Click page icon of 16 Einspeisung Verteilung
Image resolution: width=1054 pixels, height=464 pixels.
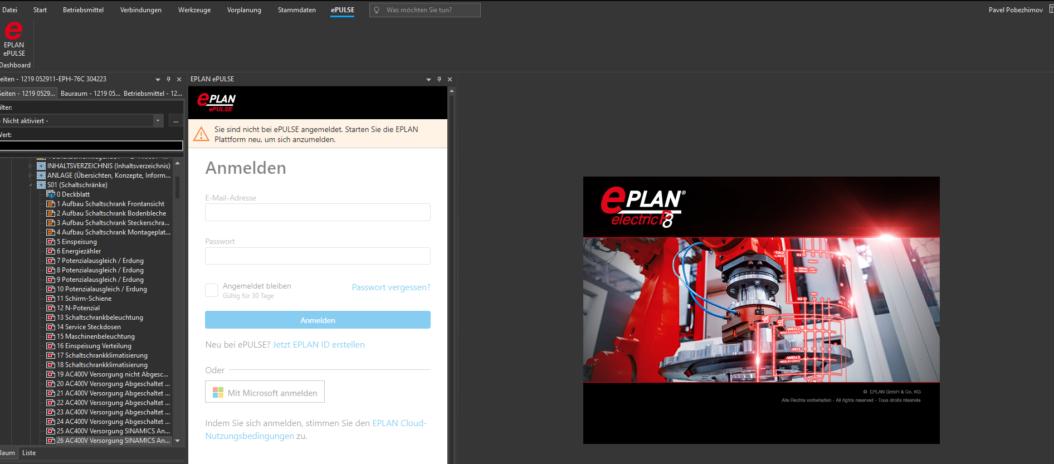(x=51, y=346)
